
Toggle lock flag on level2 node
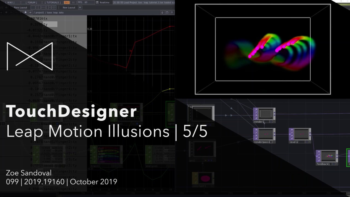[x=292, y=138]
